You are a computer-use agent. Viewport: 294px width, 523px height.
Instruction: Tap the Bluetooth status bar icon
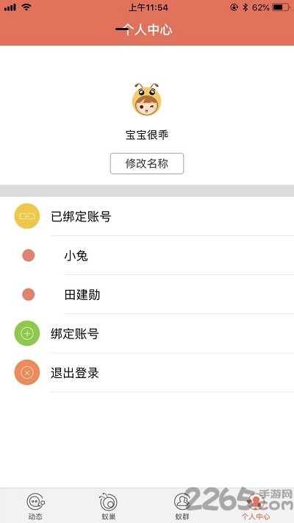click(245, 7)
